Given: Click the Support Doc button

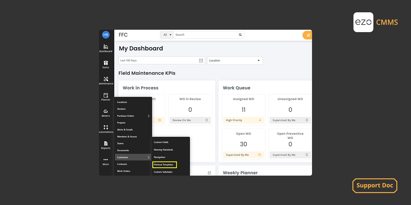Looking at the screenshot, I should tap(375, 186).
